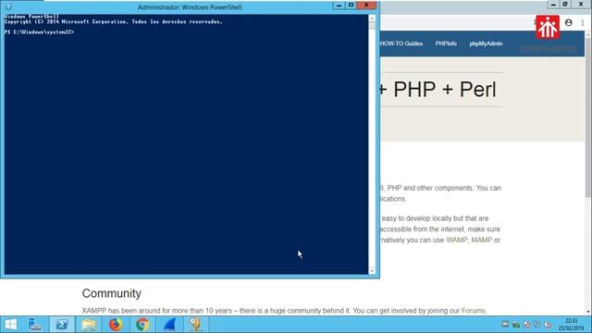592x333 pixels.
Task: Open Chrome's three-dot menu
Action: pyautogui.click(x=583, y=22)
